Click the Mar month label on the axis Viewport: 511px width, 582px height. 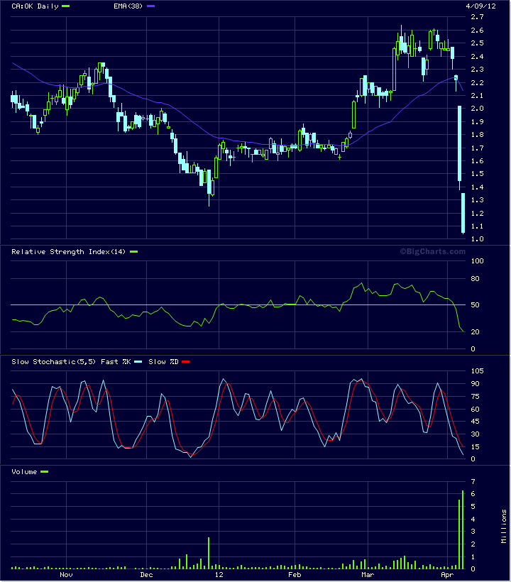pos(368,575)
